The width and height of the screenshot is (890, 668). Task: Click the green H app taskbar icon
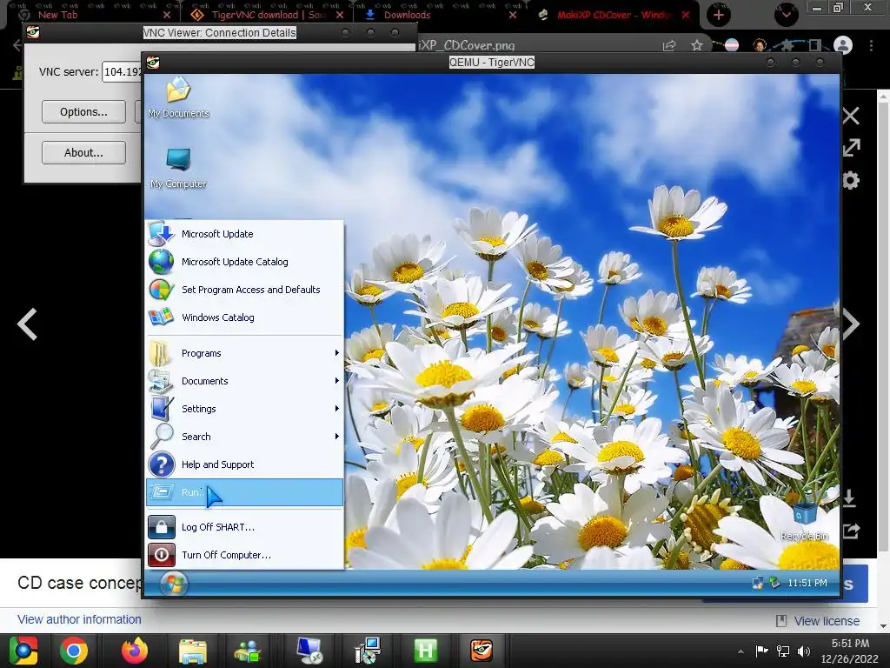pyautogui.click(x=425, y=651)
